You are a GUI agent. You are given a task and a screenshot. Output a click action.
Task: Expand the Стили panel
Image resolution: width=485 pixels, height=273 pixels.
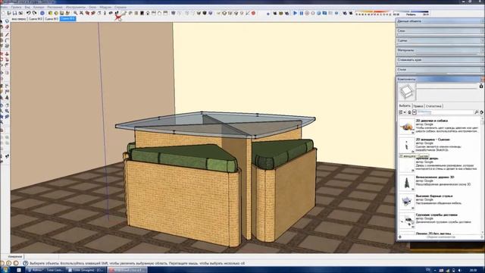[440, 69]
